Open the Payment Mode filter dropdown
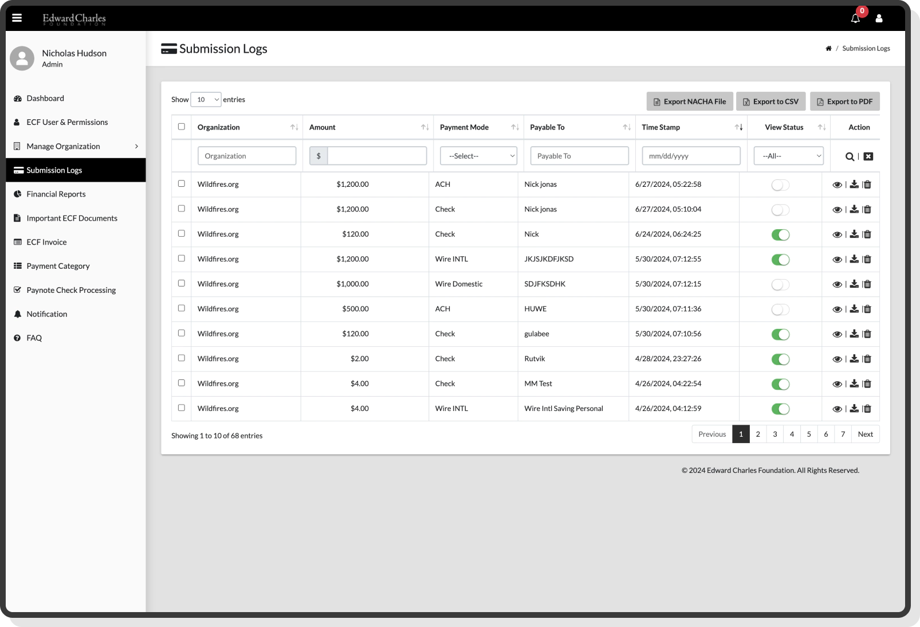Image resolution: width=920 pixels, height=627 pixels. tap(478, 156)
